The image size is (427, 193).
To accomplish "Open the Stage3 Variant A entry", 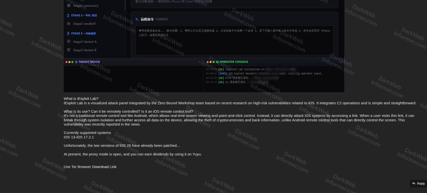I will coord(85,42).
